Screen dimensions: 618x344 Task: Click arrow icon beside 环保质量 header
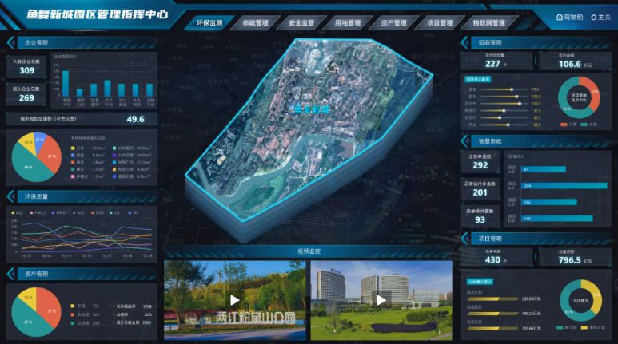click(10, 196)
